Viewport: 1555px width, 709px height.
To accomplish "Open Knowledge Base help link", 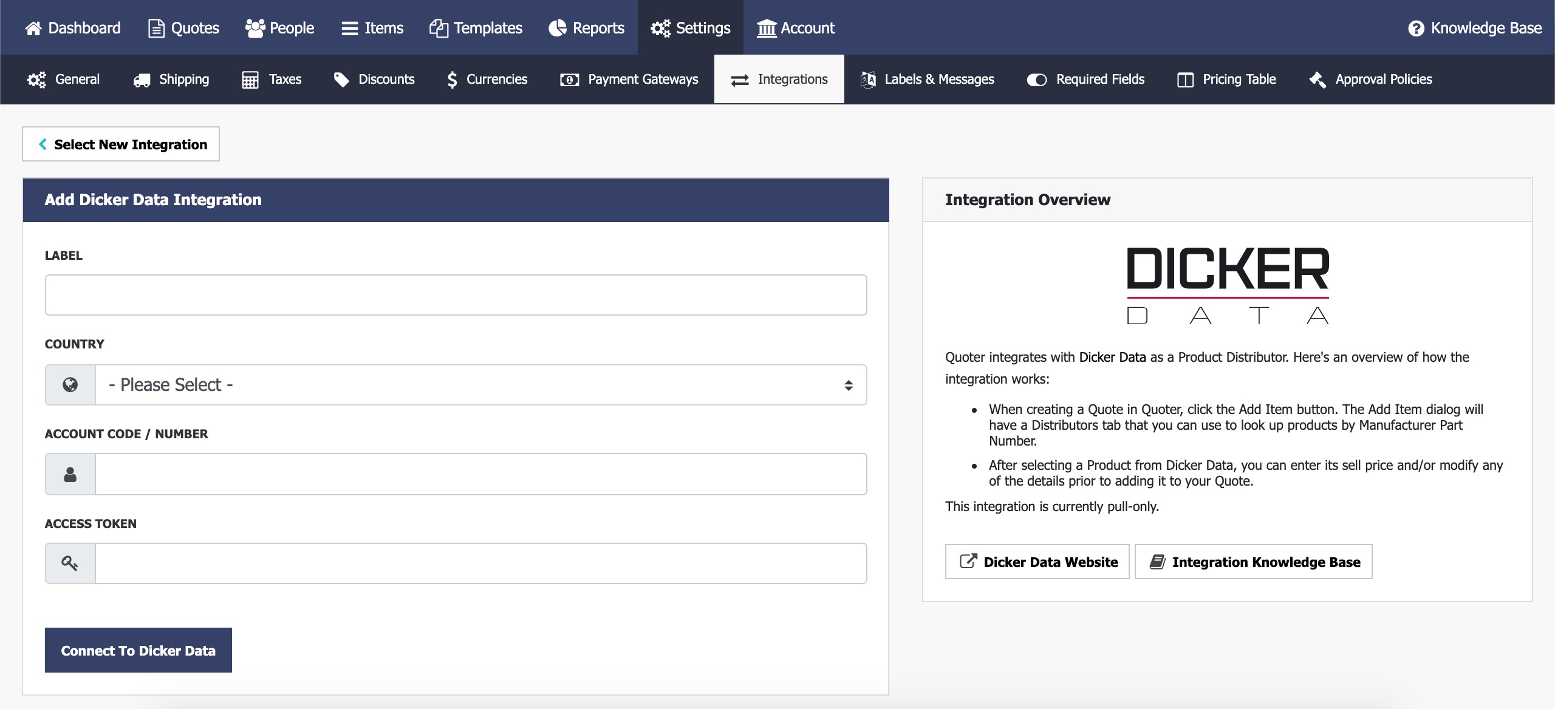I will point(1475,28).
